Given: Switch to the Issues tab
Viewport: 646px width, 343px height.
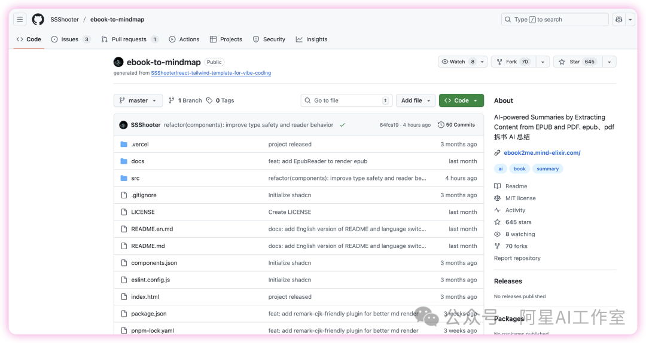Looking at the screenshot, I should 71,39.
